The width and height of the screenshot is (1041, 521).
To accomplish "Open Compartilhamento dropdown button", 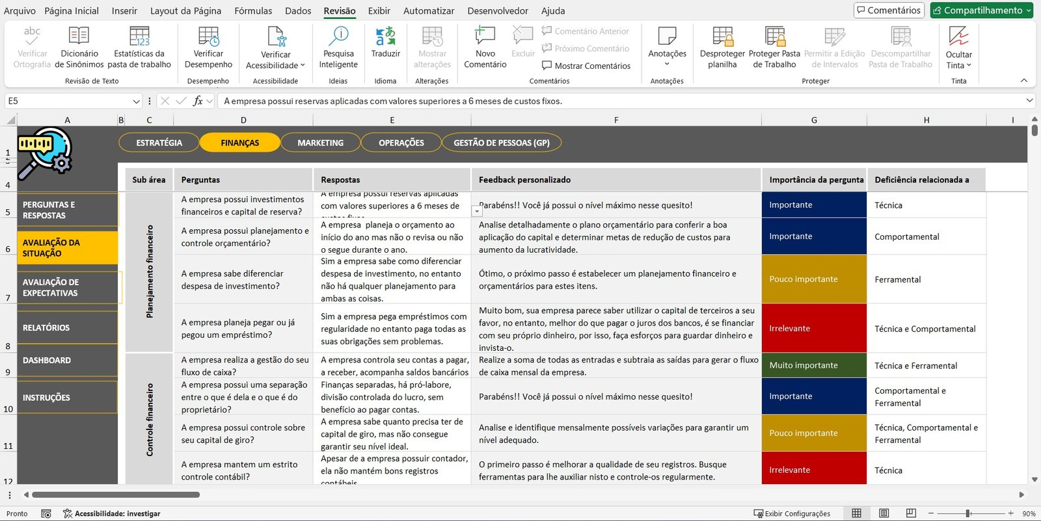I will pyautogui.click(x=982, y=10).
